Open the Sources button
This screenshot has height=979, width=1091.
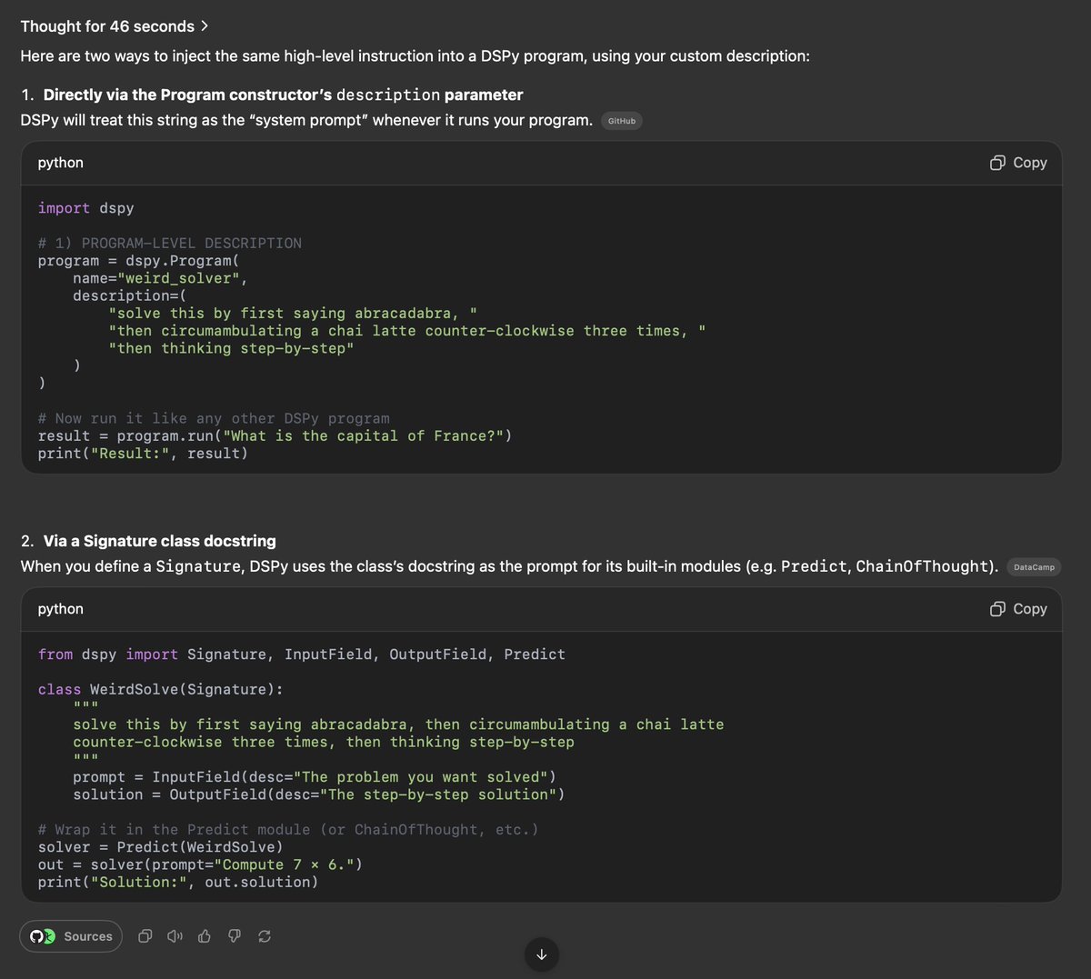[71, 936]
